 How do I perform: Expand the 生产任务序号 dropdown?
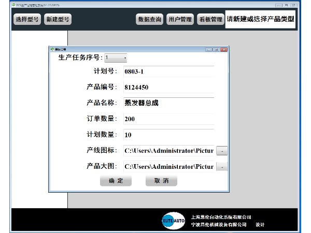116,58
